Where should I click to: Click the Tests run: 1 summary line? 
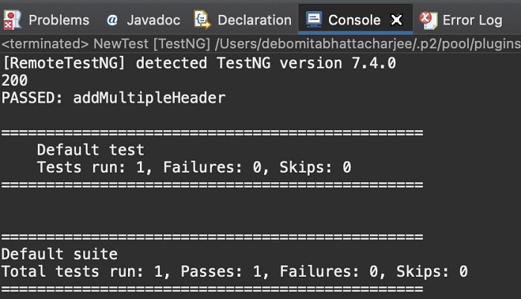coord(194,167)
